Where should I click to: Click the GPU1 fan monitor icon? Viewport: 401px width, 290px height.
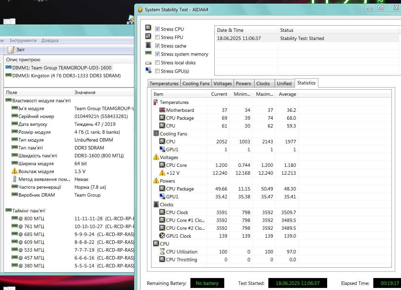[162, 149]
